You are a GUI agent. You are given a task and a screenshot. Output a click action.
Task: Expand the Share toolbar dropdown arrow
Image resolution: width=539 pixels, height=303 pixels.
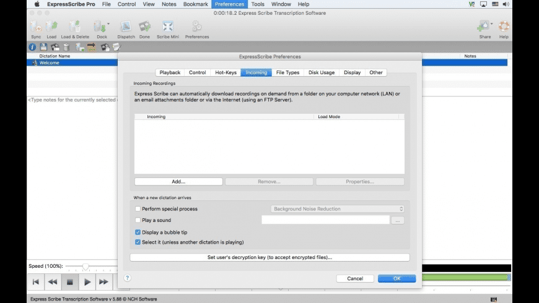tap(491, 23)
